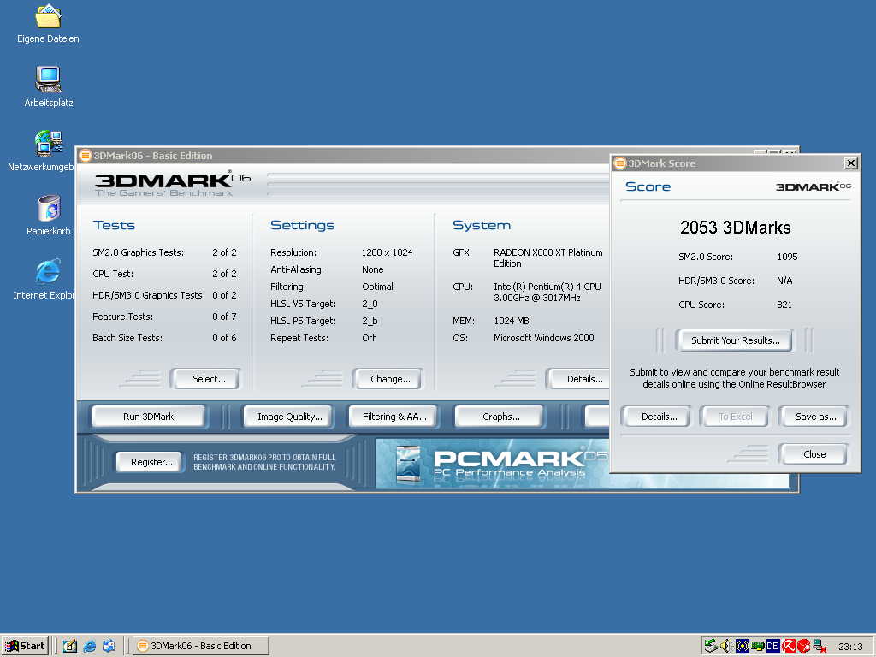Launch Internet Explorer from Quick Launch
This screenshot has width=876, height=657.
tap(89, 646)
